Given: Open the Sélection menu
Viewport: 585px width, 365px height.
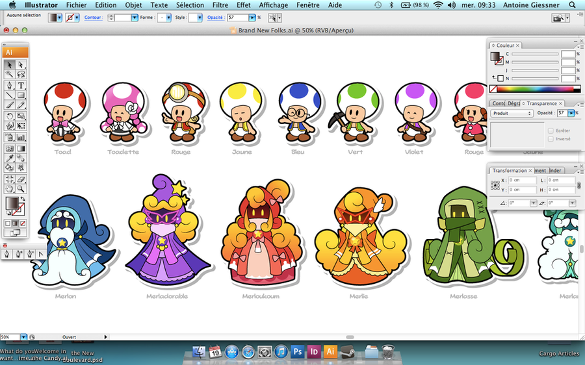Looking at the screenshot, I should pos(190,5).
